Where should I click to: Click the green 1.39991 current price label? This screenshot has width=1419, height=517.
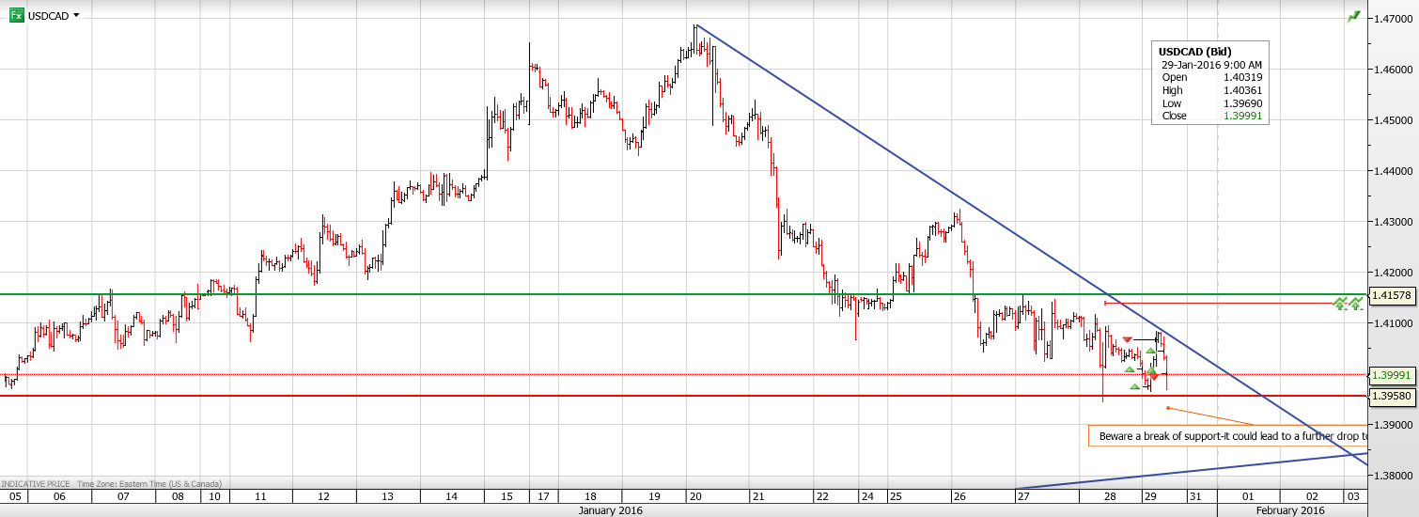1392,375
